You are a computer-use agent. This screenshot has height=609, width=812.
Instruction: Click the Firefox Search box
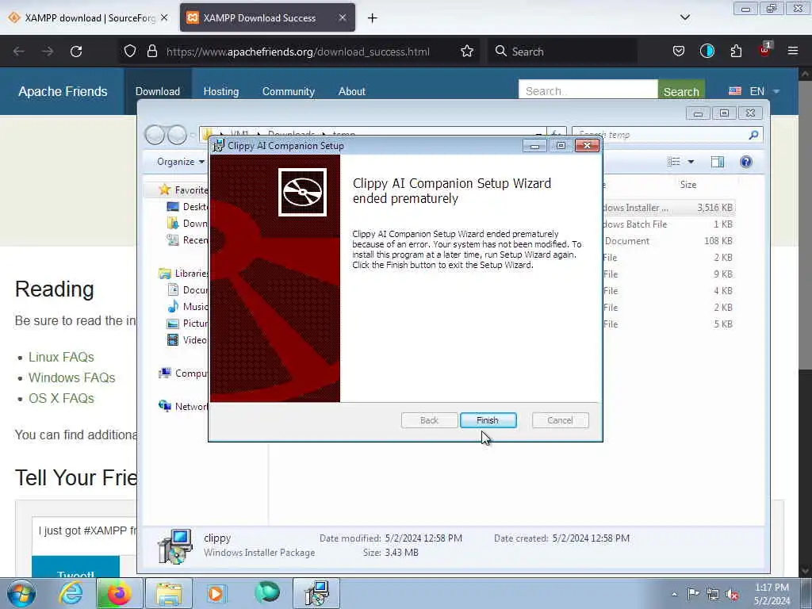click(562, 52)
